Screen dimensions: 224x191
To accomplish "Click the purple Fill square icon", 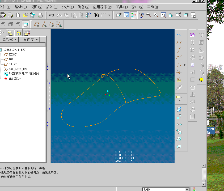I will click(192, 65).
